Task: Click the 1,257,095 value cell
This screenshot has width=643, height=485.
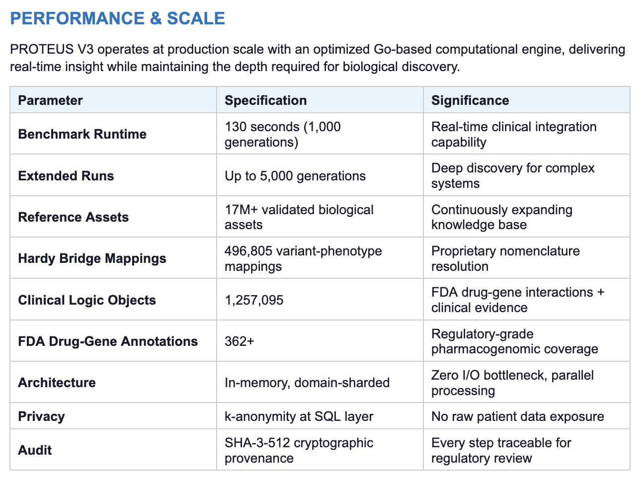Action: pyautogui.click(x=254, y=300)
